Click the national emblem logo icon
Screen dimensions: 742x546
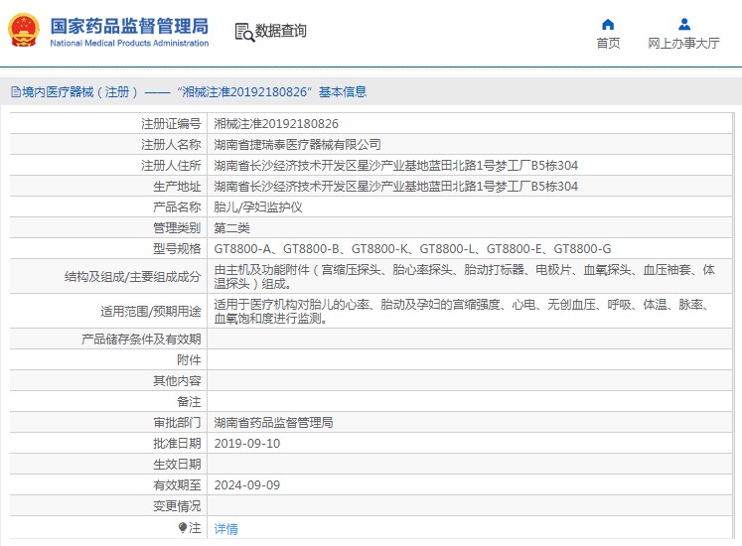click(23, 31)
